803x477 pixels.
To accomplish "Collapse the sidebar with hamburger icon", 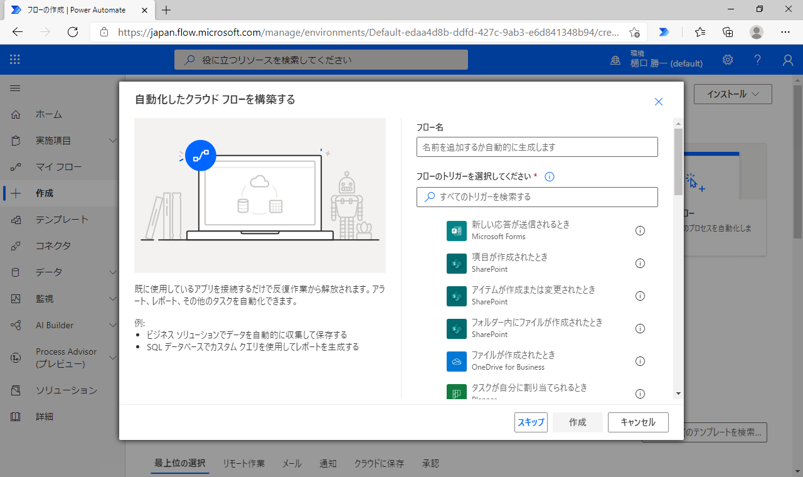I will click(x=15, y=88).
